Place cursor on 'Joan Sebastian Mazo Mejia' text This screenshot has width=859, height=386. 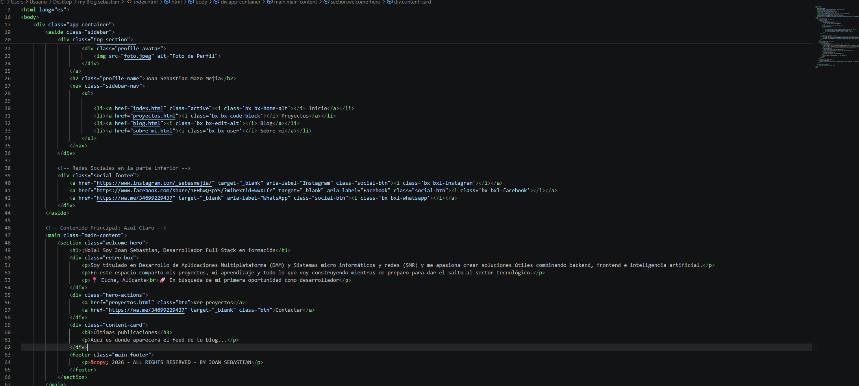[183, 79]
